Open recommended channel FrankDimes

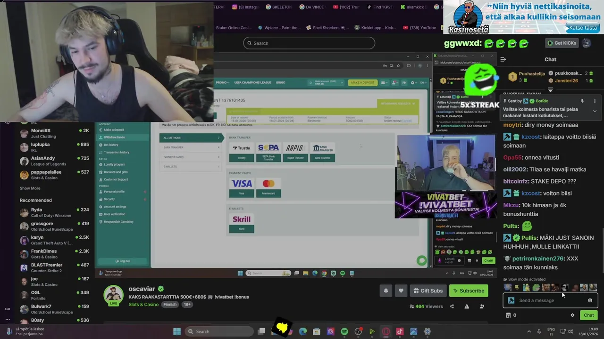click(54, 254)
